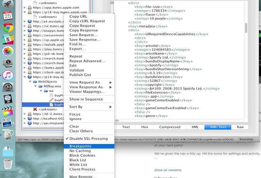Click the lock icon of https://upp.itunes.apple.com
This screenshot has height=178, width=261.
[x=30, y=8]
